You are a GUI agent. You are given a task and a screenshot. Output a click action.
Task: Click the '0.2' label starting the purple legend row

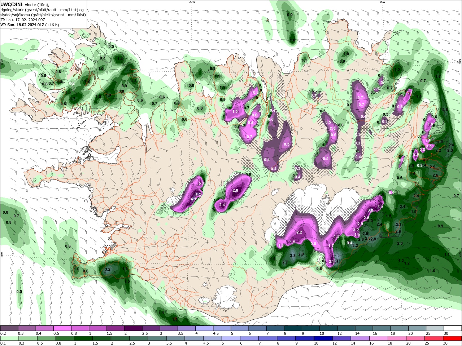coord(3,333)
